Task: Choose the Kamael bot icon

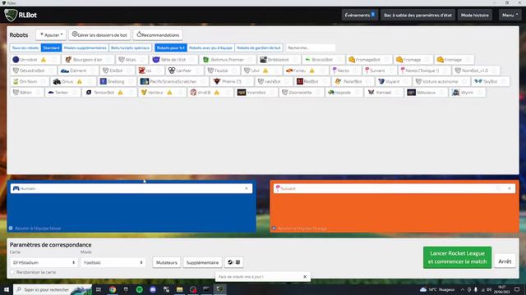Action: [371, 93]
